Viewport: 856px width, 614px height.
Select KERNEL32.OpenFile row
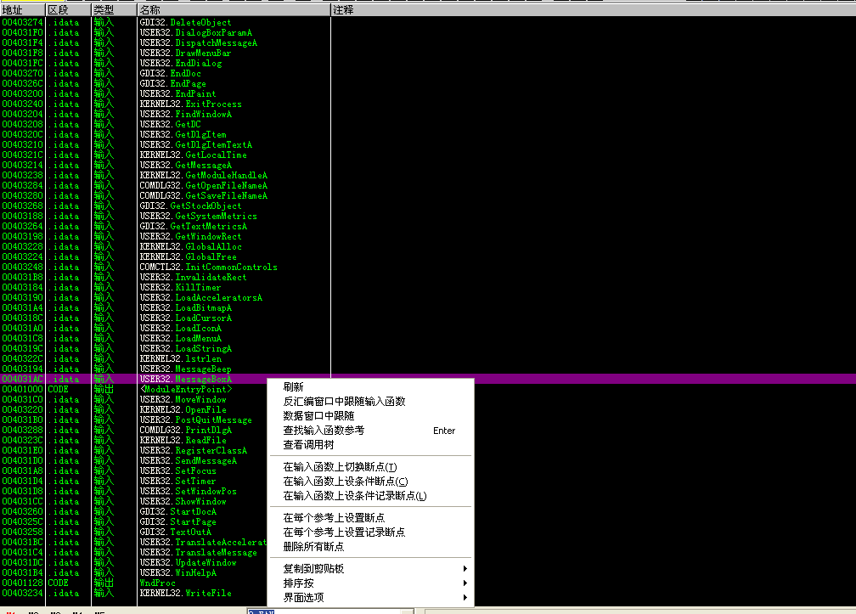pyautogui.click(x=183, y=409)
